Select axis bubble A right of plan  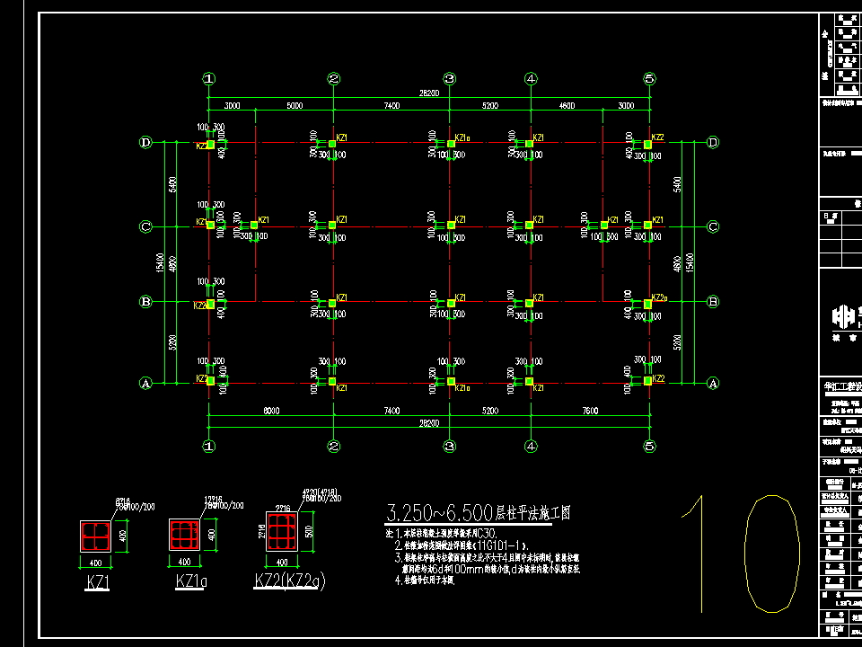(713, 383)
